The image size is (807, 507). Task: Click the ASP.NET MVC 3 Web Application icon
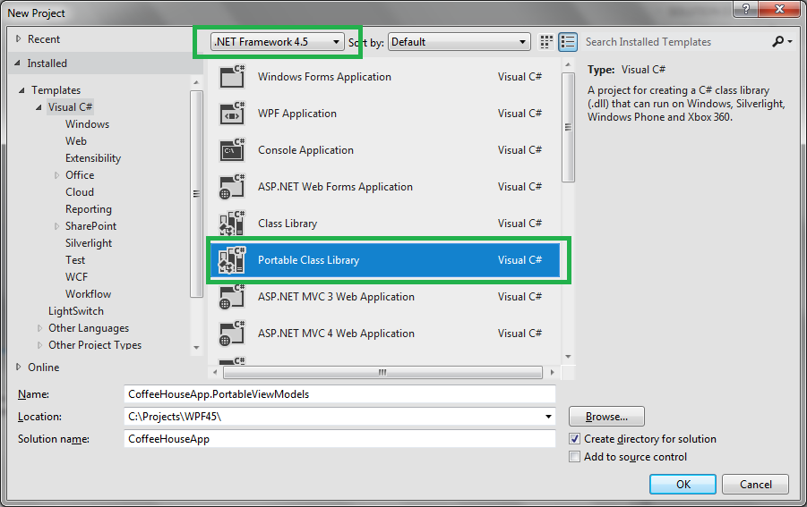coord(232,297)
